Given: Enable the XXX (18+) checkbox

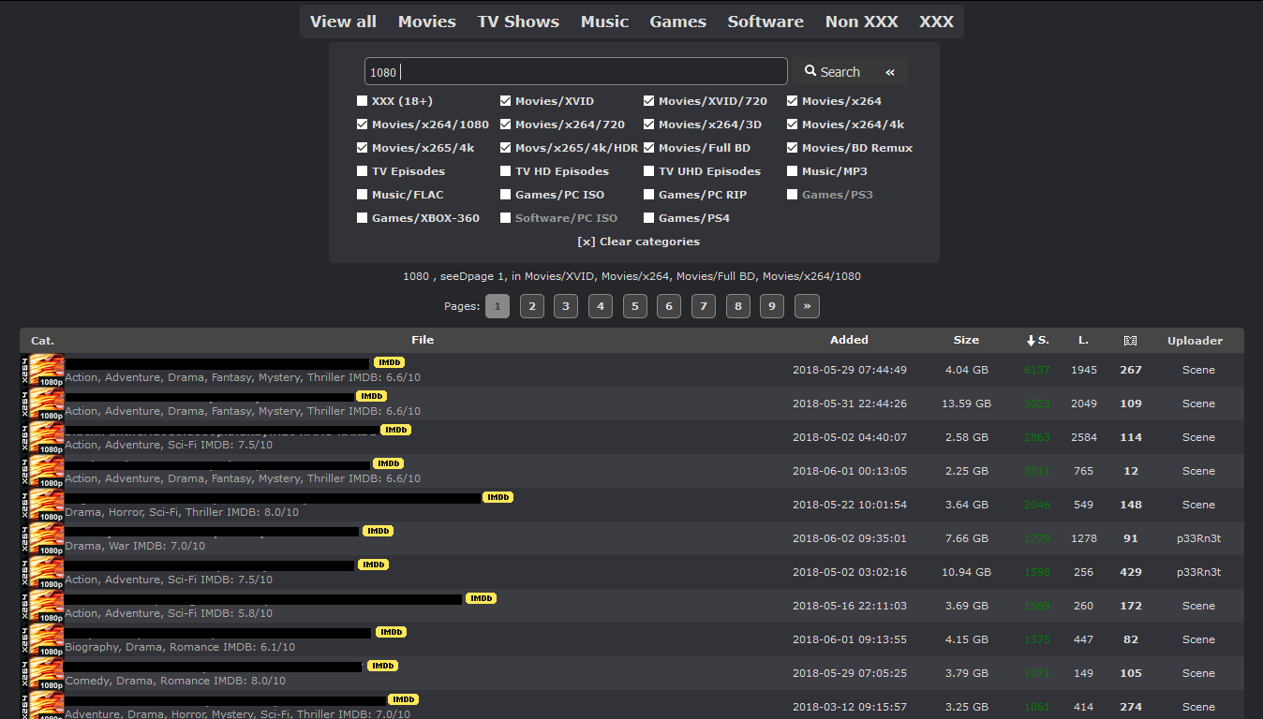Looking at the screenshot, I should coord(363,101).
